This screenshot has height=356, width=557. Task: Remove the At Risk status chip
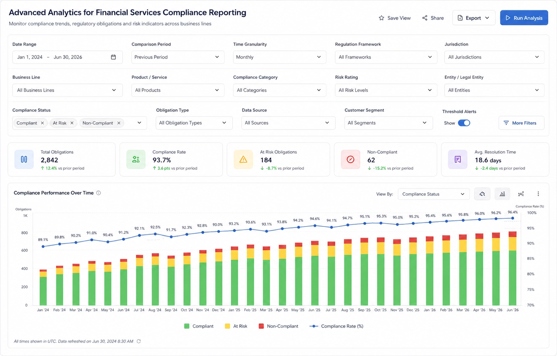pos(72,123)
